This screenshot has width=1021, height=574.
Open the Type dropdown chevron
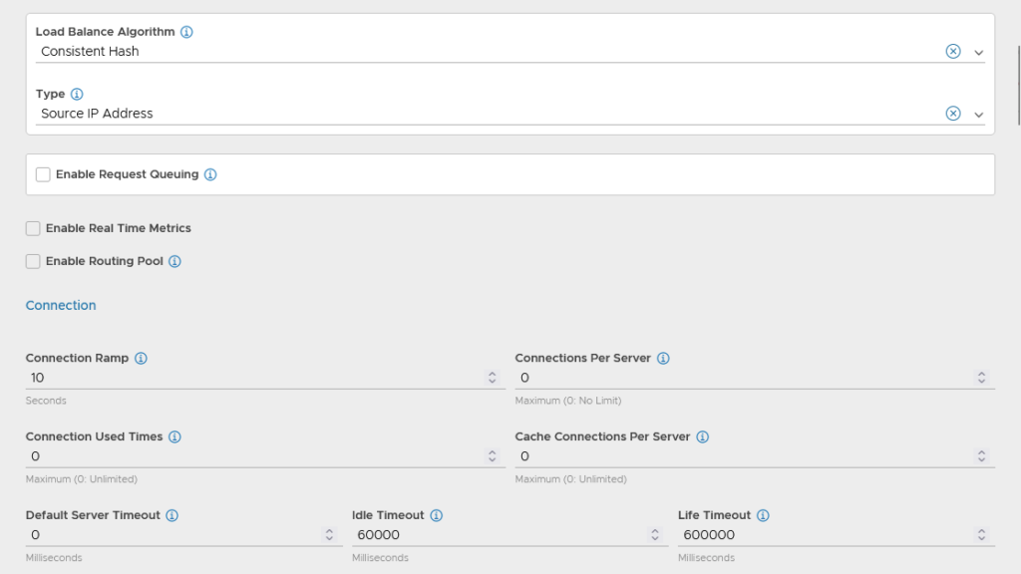point(978,114)
